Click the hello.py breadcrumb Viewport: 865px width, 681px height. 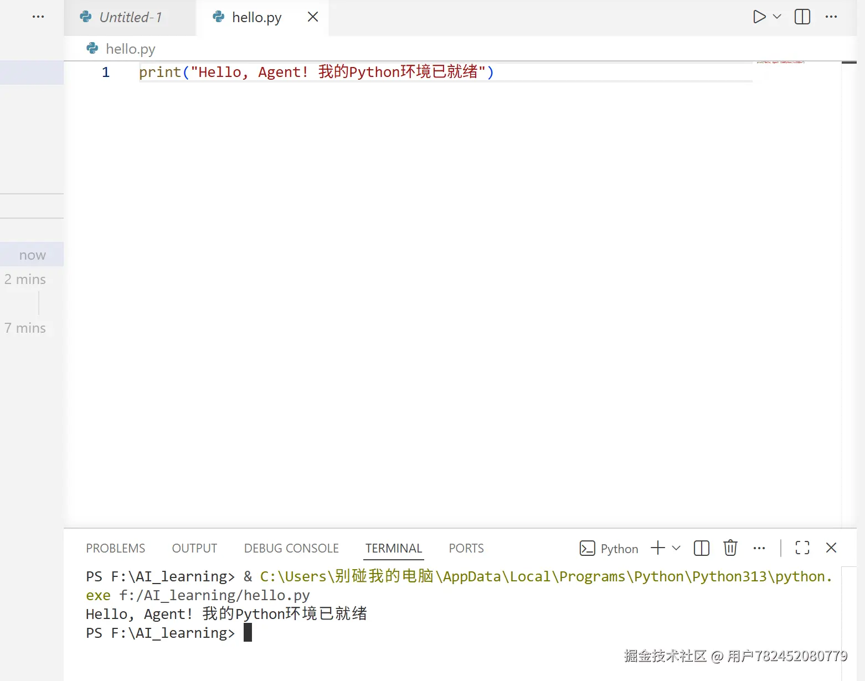pos(130,49)
